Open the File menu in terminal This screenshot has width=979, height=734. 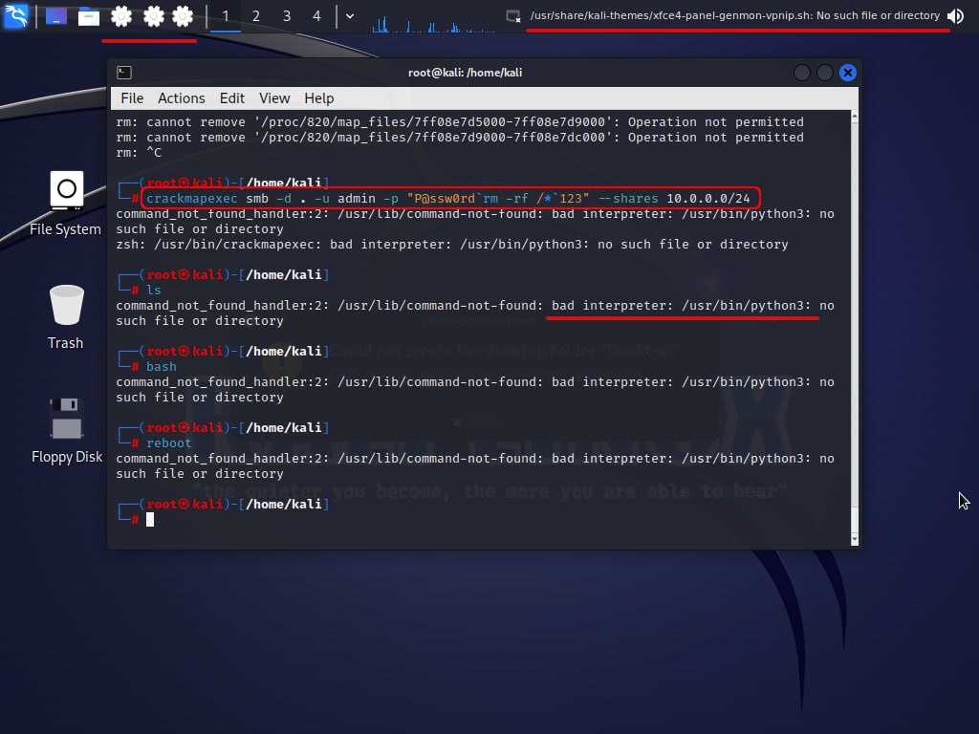coord(132,98)
